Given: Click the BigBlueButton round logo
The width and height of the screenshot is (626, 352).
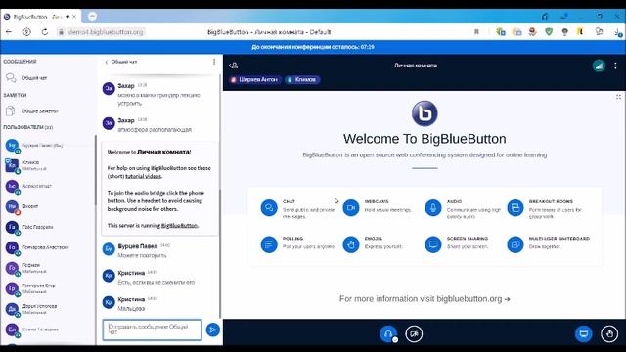Looking at the screenshot, I should (425, 113).
